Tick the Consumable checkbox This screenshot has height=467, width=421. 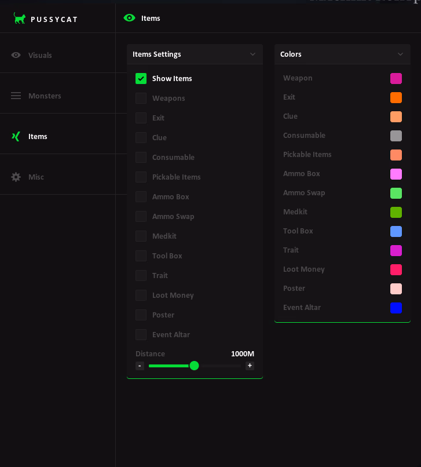(141, 157)
